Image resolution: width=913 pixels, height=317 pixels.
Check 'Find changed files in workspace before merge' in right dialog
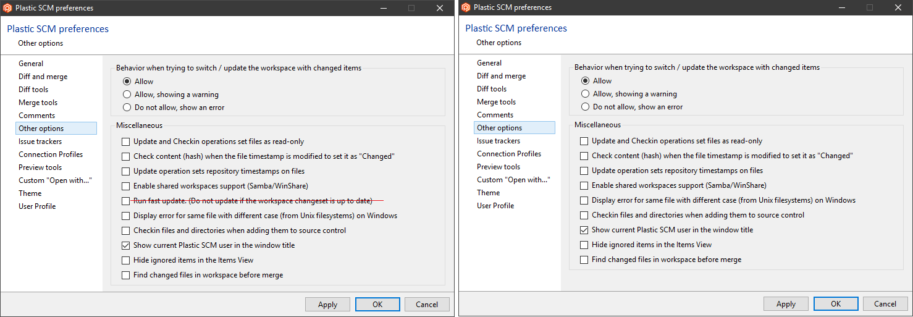(x=584, y=260)
